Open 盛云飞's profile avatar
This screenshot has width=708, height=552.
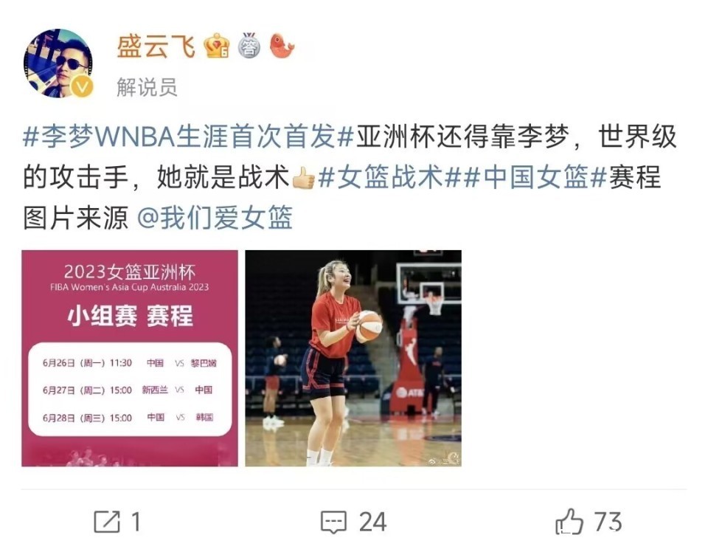click(x=58, y=63)
